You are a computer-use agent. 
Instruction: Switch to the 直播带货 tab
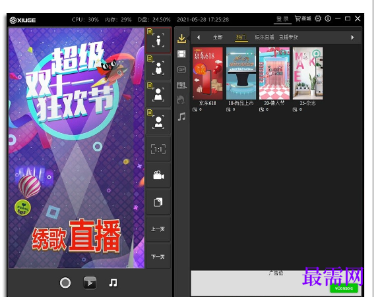(288, 37)
